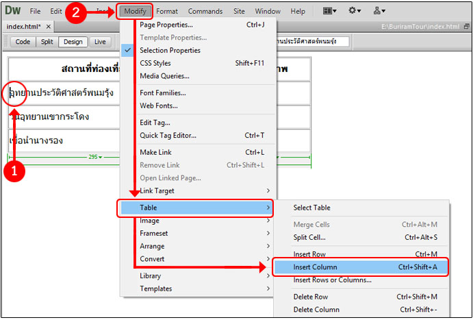Open the Modify menu
The height and width of the screenshot is (320, 473).
[x=133, y=11]
